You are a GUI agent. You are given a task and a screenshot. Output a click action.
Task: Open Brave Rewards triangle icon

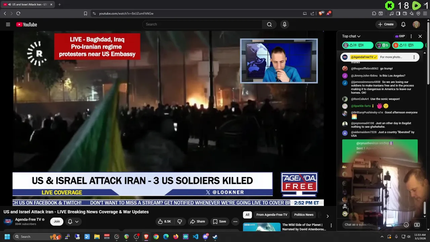click(x=328, y=13)
